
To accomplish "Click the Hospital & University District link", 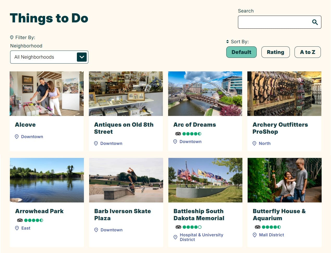I will click(x=201, y=237).
